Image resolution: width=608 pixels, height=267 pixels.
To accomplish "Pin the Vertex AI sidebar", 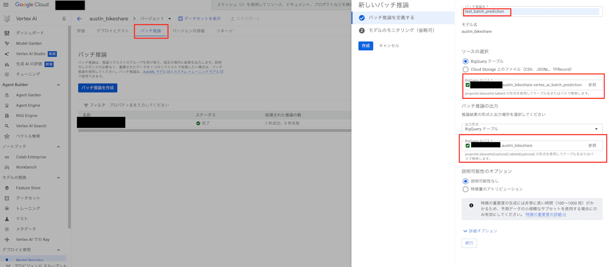I will coord(64,19).
